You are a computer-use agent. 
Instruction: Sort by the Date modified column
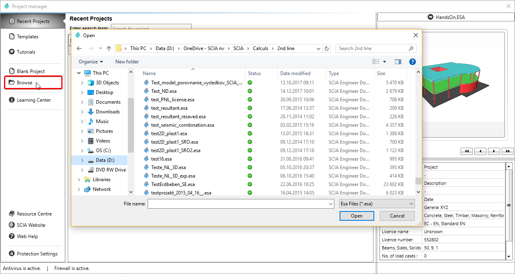pyautogui.click(x=295, y=73)
